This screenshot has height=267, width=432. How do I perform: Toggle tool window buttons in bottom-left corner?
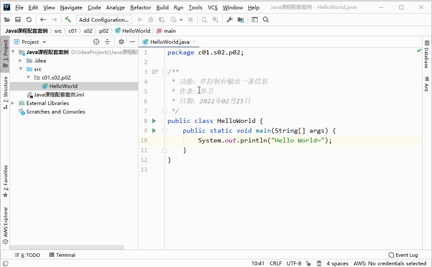[6, 264]
